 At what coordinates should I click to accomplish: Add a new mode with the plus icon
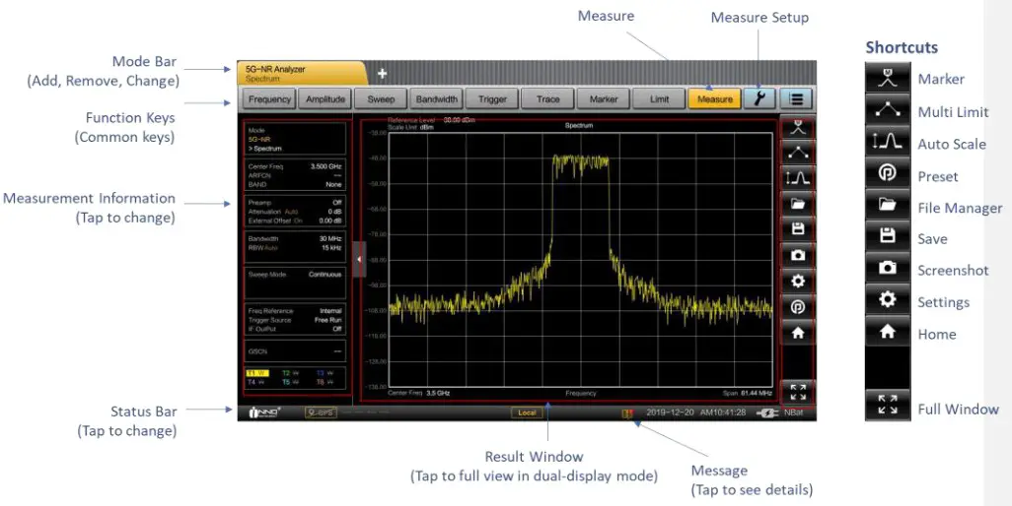[x=382, y=74]
